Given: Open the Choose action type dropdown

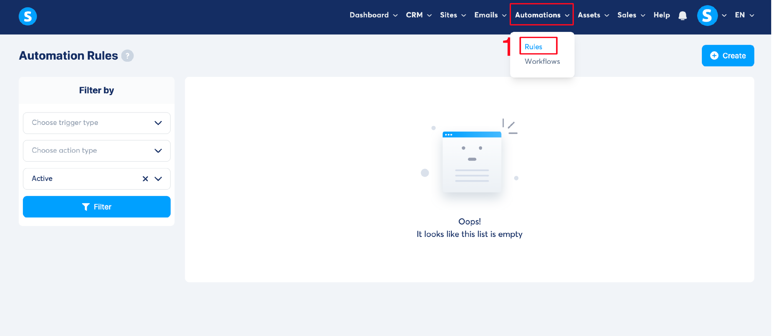Looking at the screenshot, I should click(x=97, y=151).
